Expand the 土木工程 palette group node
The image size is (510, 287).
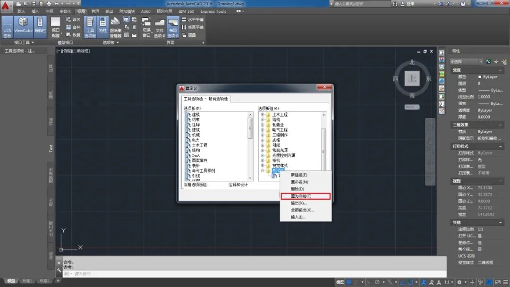point(262,115)
